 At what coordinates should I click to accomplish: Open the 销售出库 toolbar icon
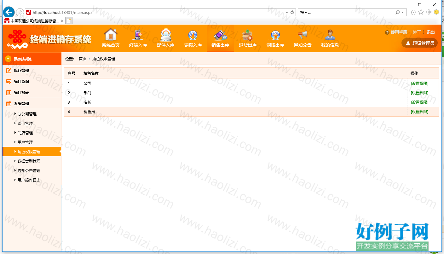pos(220,35)
